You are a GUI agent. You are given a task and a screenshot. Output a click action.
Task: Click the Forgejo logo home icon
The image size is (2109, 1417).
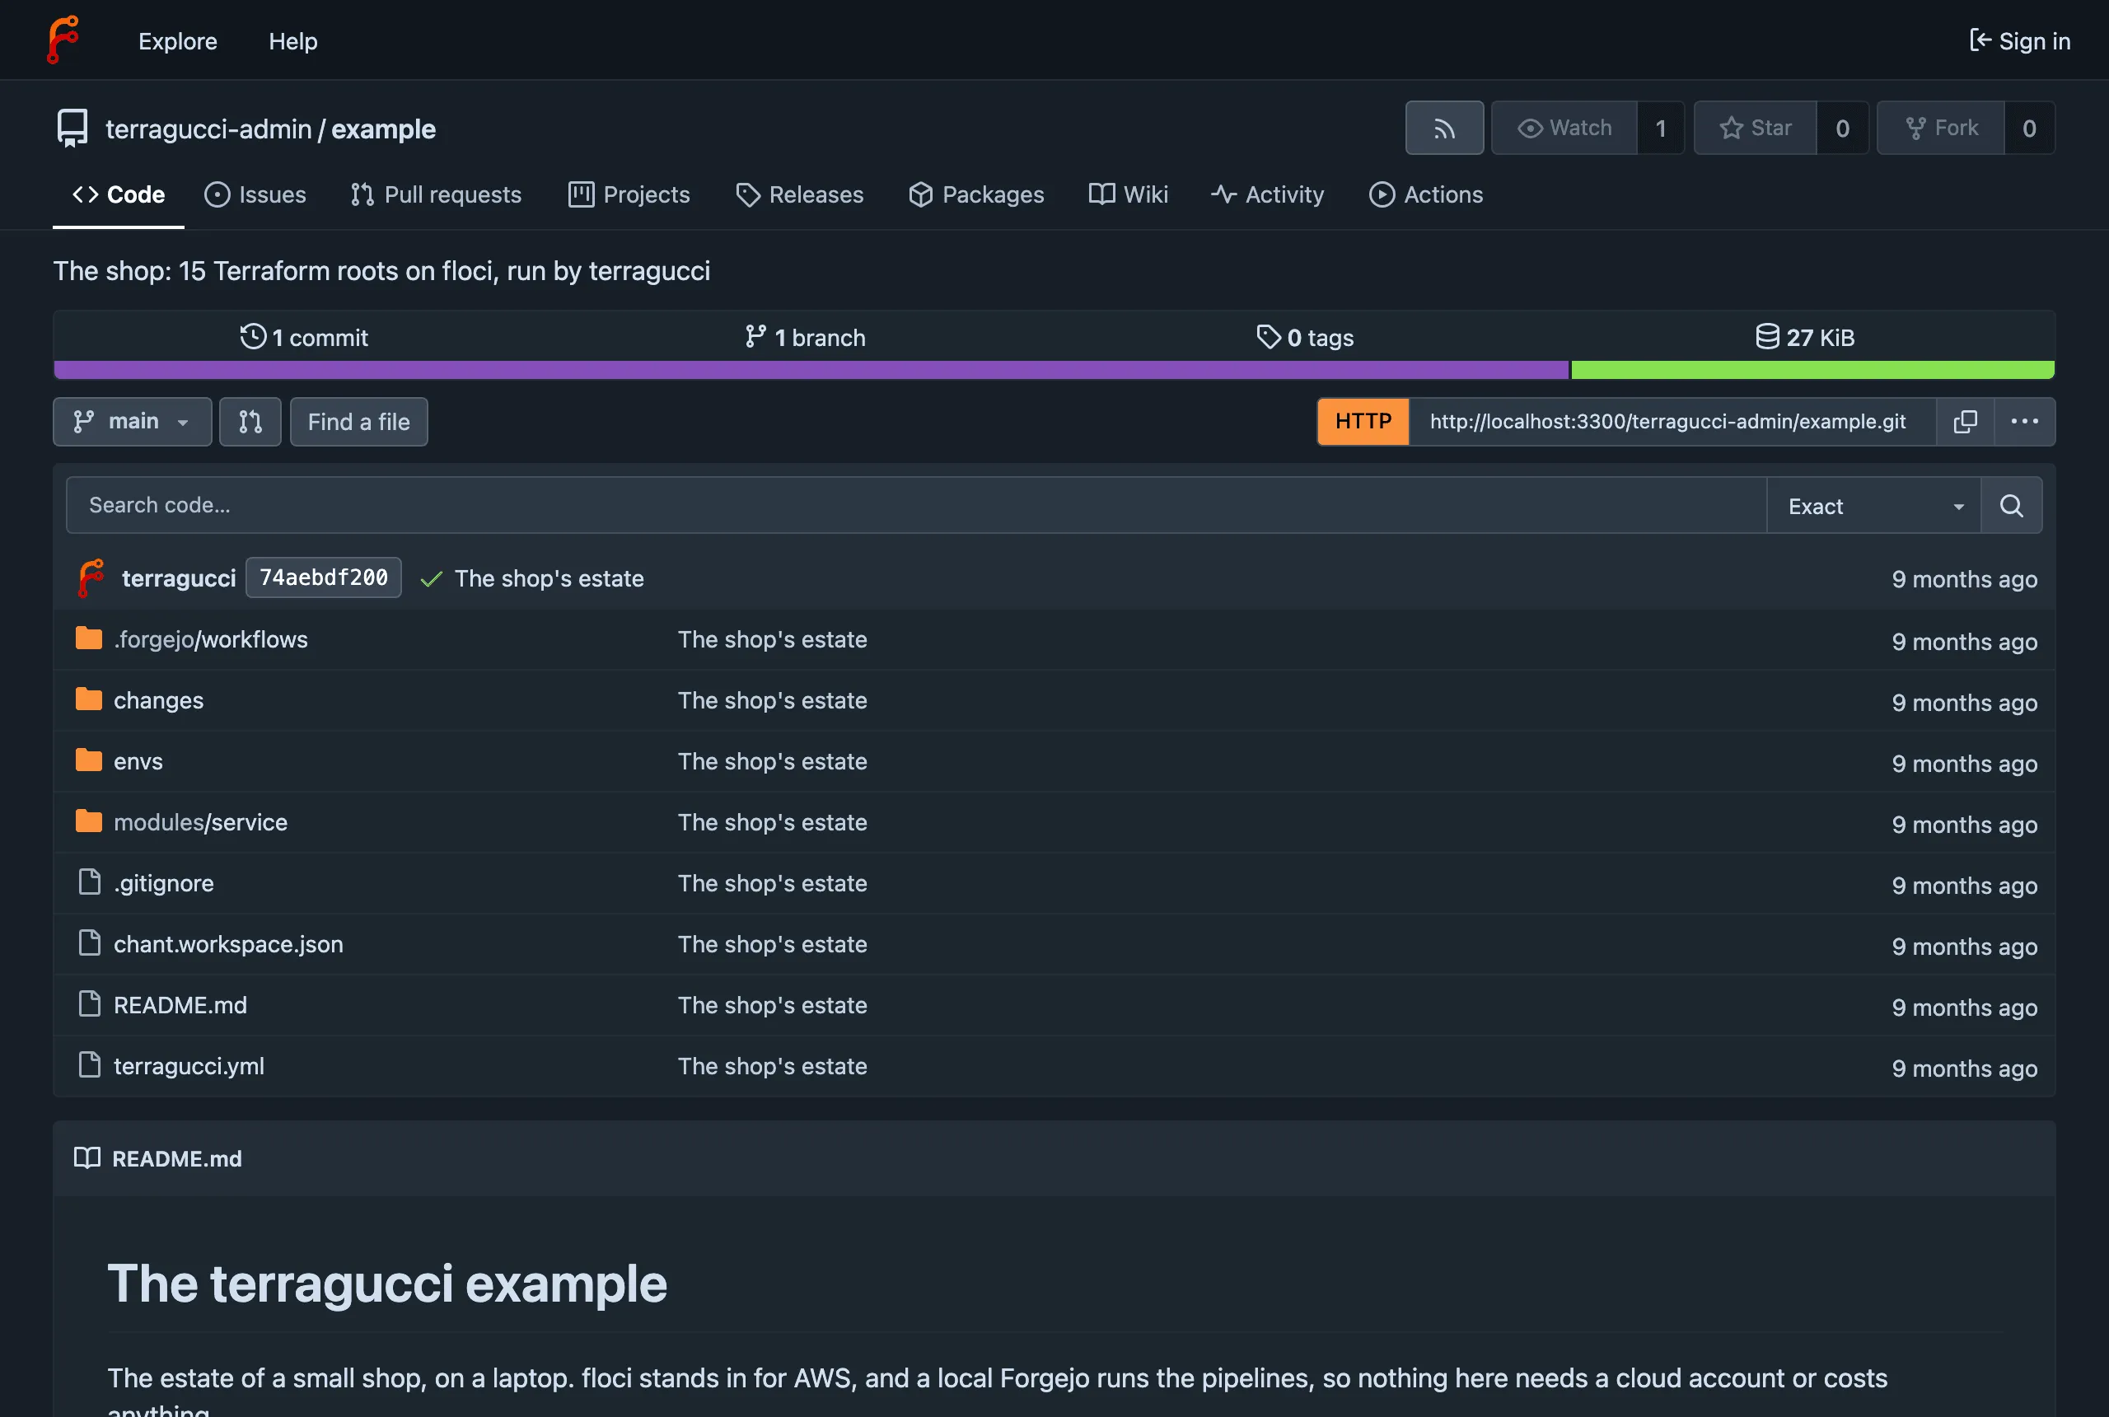pos(63,40)
